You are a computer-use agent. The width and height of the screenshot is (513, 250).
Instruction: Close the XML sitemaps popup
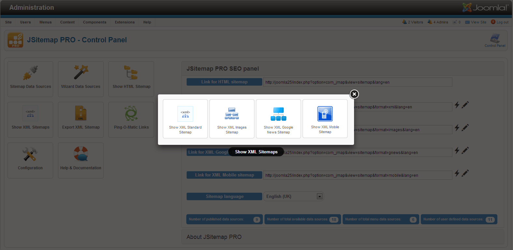click(x=354, y=94)
